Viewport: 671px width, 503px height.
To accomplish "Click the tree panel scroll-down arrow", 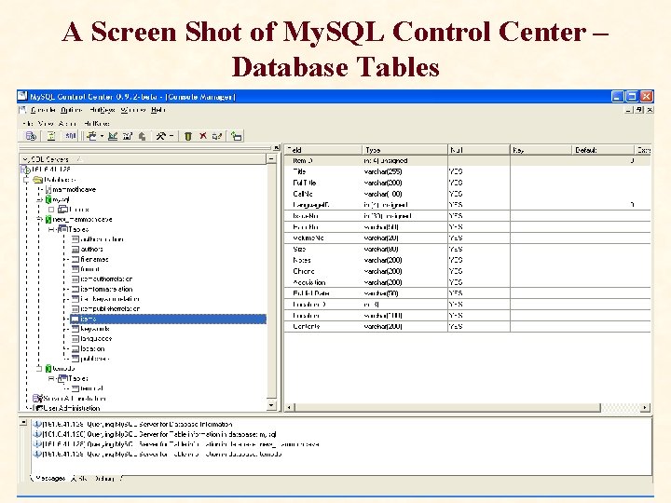I will 272,404.
